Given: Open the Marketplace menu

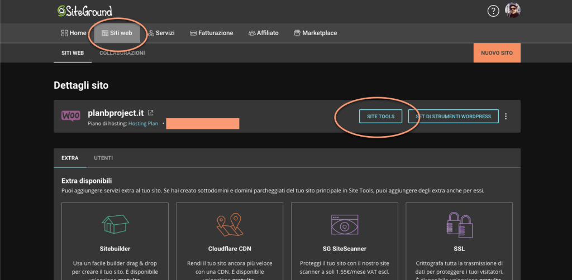Looking at the screenshot, I should 316,33.
